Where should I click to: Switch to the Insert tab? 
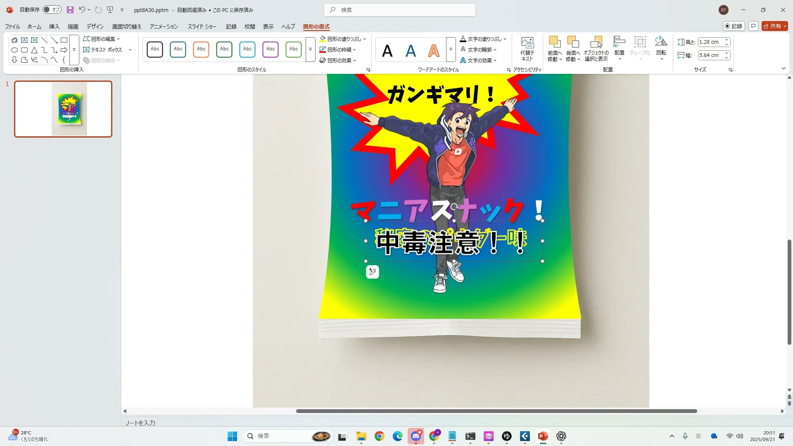tap(54, 26)
